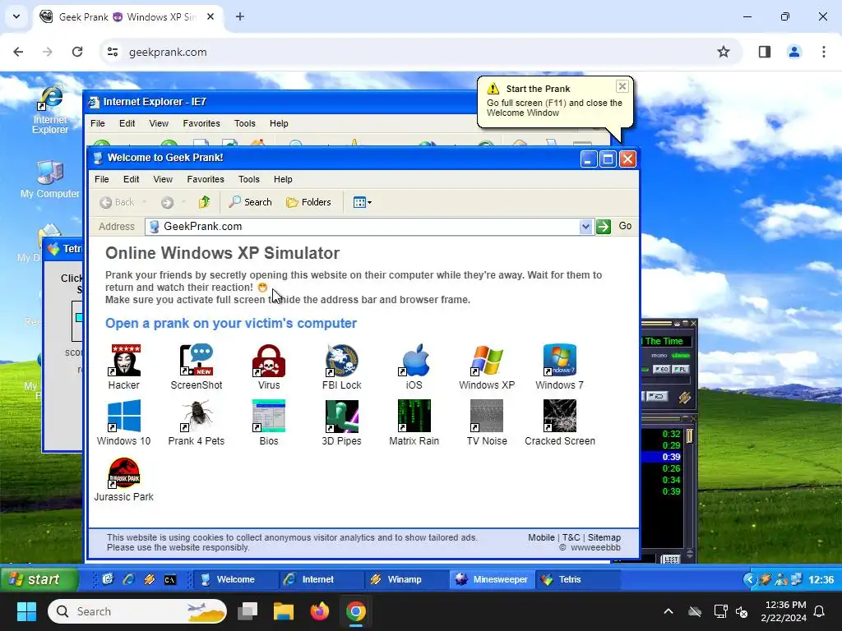Close the Start the Prank balloon tip

click(622, 86)
